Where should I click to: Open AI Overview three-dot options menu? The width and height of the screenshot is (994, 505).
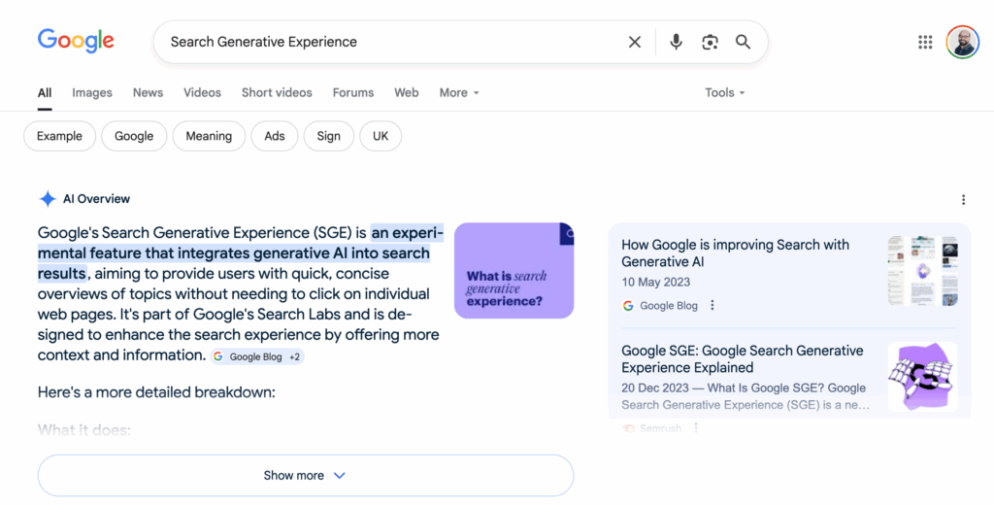click(963, 200)
